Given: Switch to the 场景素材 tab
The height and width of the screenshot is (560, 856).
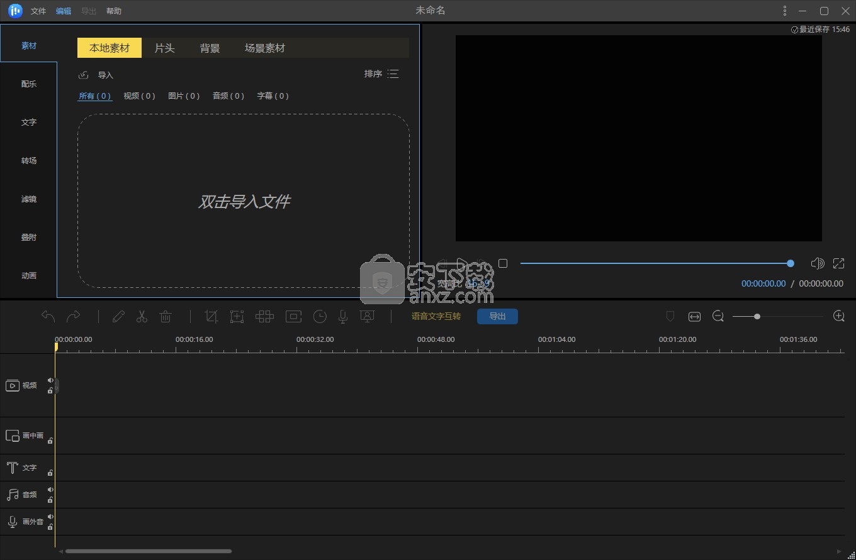Looking at the screenshot, I should [265, 48].
